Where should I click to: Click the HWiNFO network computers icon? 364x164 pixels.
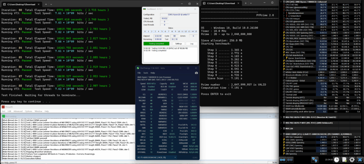(x=314, y=160)
